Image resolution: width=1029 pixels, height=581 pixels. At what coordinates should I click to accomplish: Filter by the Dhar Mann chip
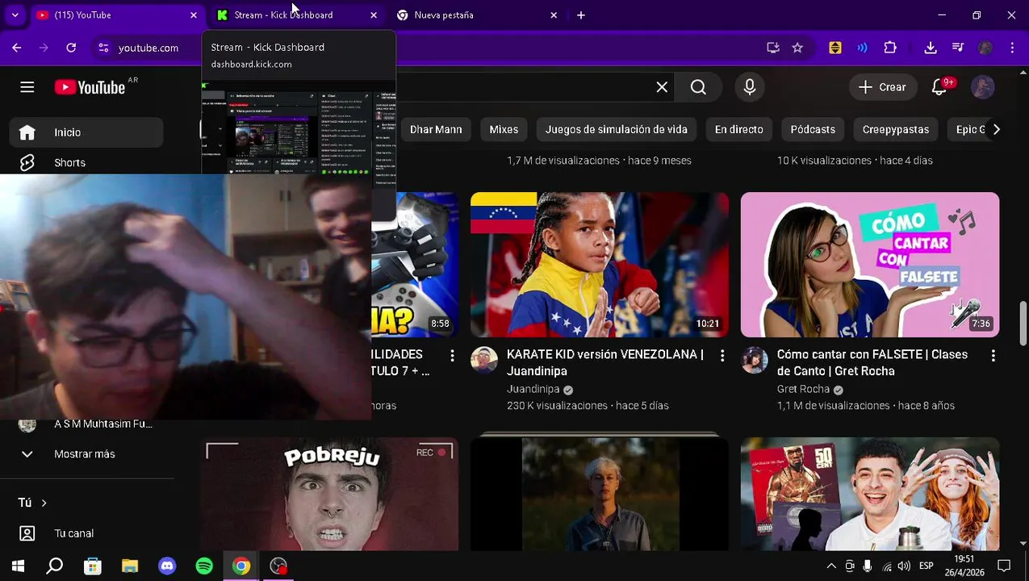tap(436, 129)
